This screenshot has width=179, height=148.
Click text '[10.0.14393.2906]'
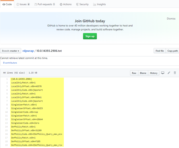pos(22,79)
